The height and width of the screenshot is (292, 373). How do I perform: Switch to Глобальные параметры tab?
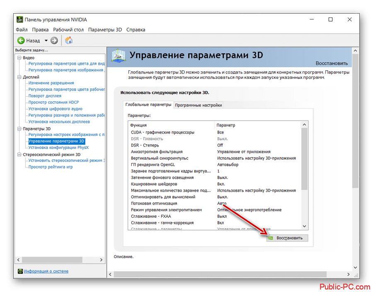pos(148,105)
